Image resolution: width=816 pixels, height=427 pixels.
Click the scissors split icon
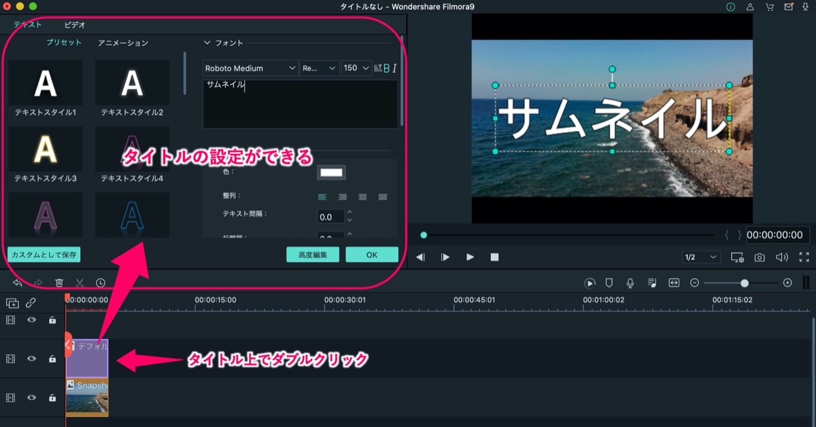pyautogui.click(x=80, y=282)
